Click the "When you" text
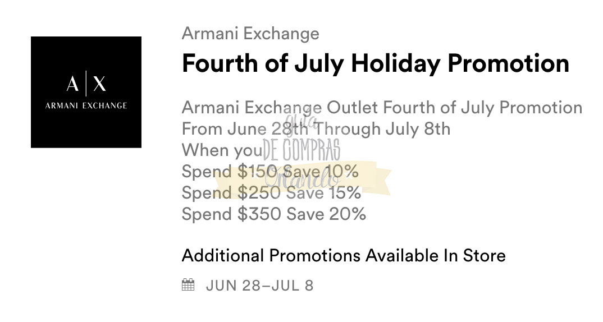 pos(222,150)
